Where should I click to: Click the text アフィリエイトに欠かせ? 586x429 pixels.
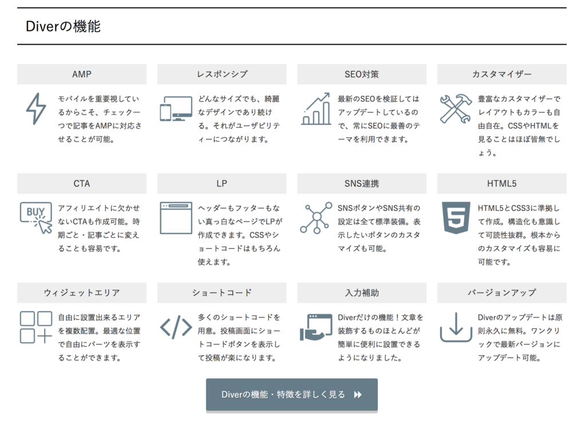[x=98, y=208]
